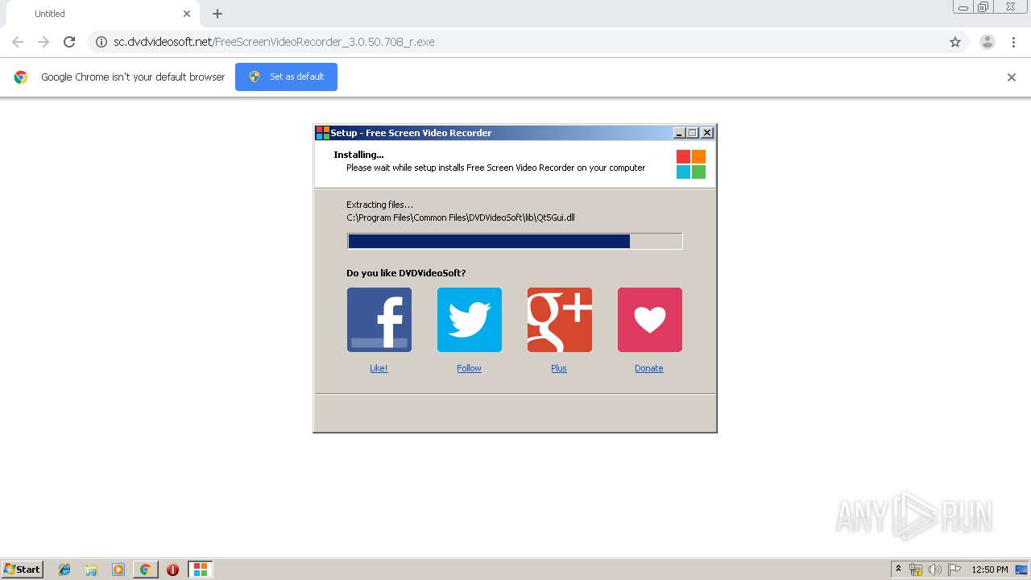Close the Chrome window
The height and width of the screenshot is (580, 1031).
coord(1010,7)
